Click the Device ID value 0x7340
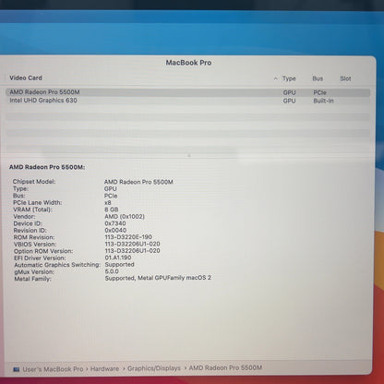 [x=115, y=223]
